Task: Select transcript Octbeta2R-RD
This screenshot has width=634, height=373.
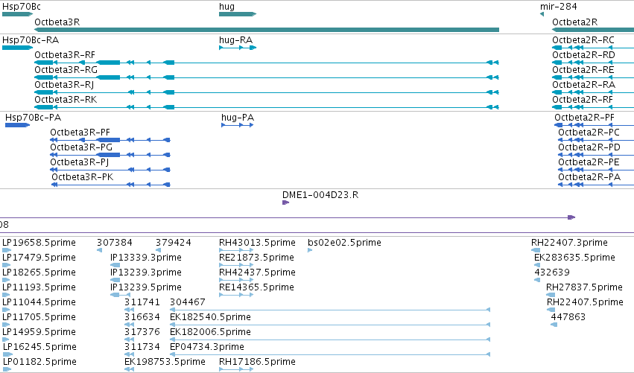Action: [583, 55]
